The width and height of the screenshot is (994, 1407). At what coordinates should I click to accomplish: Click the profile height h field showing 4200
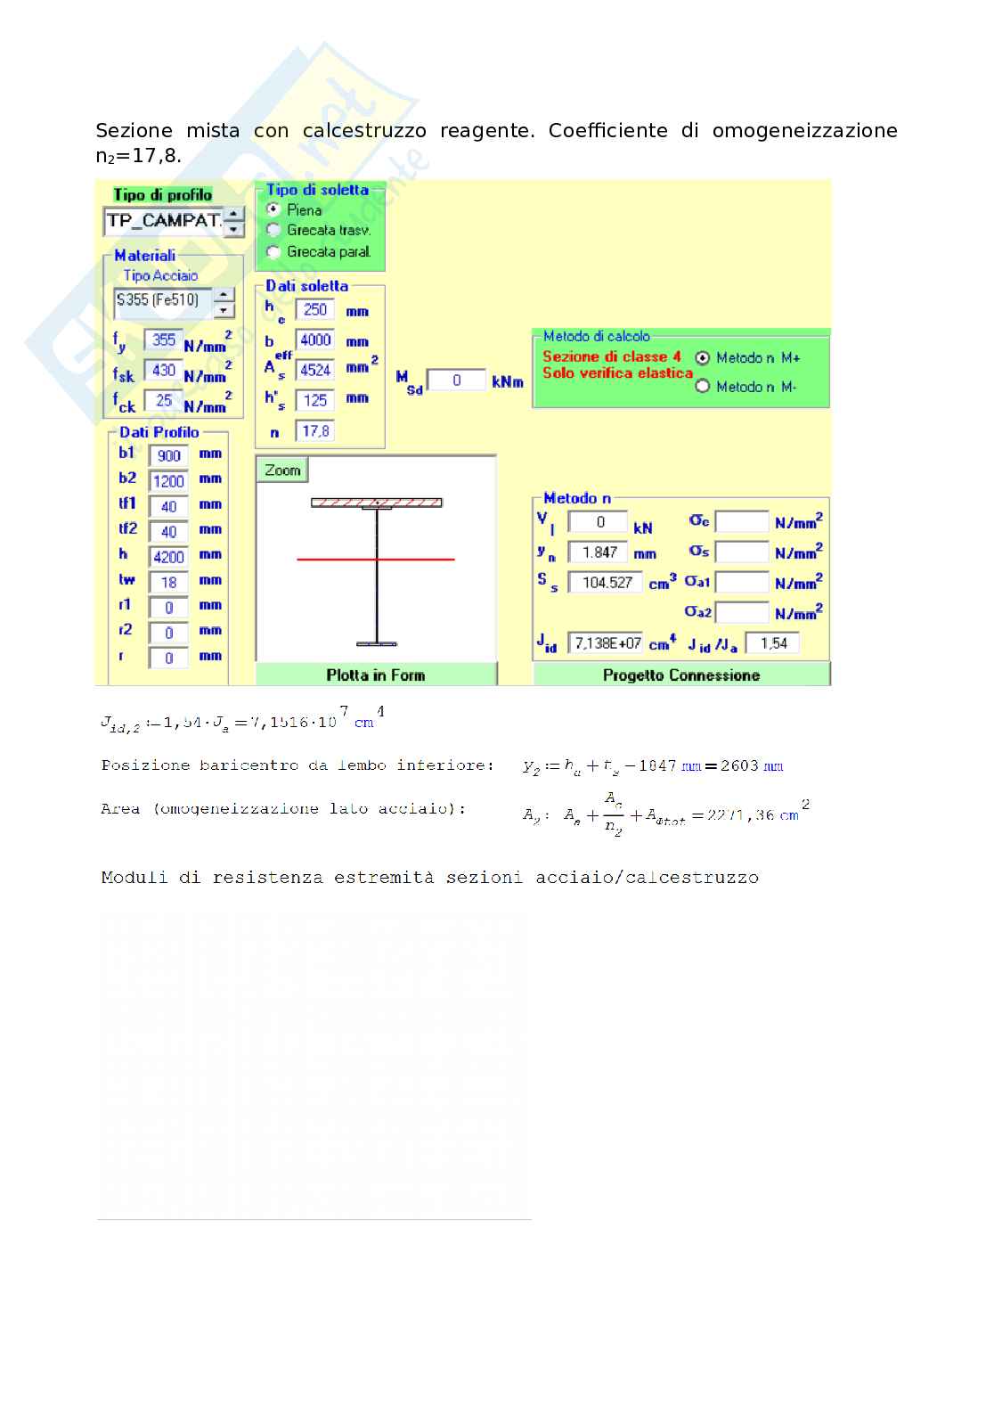[168, 558]
